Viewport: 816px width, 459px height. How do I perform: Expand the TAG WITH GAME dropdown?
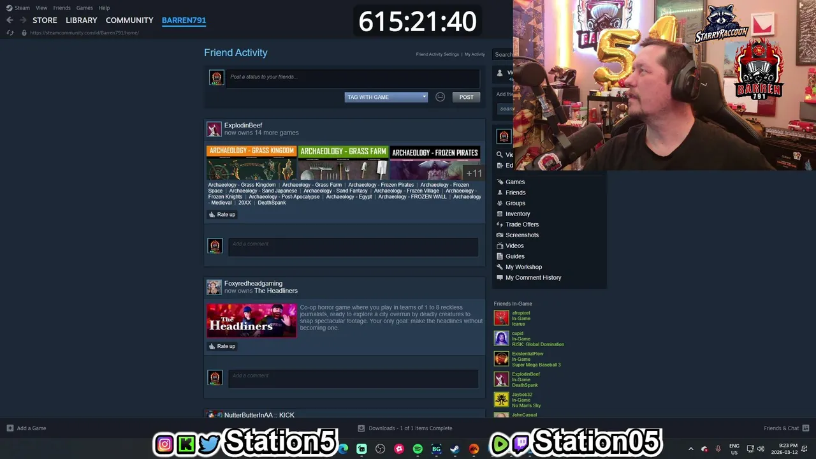(386, 97)
